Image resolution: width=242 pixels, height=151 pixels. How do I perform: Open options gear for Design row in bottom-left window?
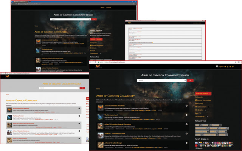(x=79, y=139)
